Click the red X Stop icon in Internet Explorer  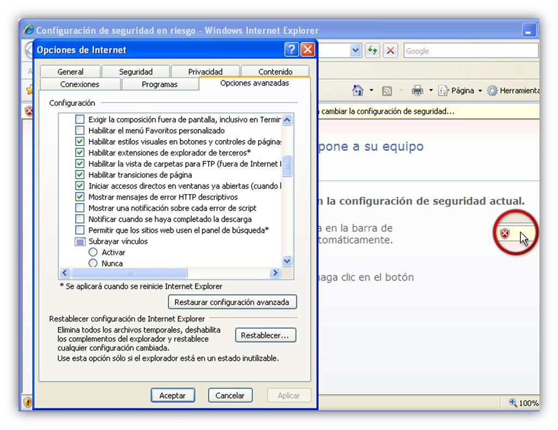pos(390,51)
